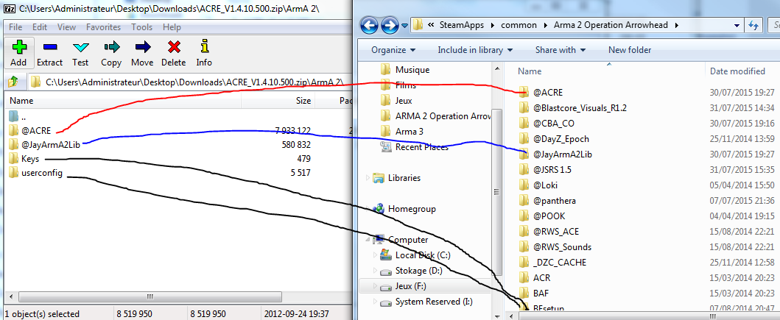The image size is (780, 320).
Task: Open the Favorites menu
Action: click(x=103, y=27)
